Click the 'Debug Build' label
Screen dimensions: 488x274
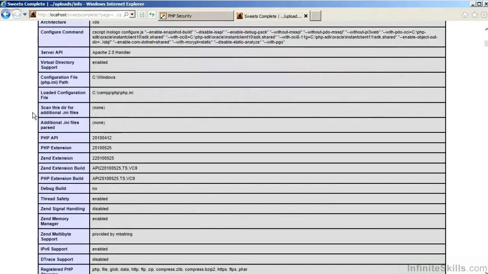[x=53, y=188]
